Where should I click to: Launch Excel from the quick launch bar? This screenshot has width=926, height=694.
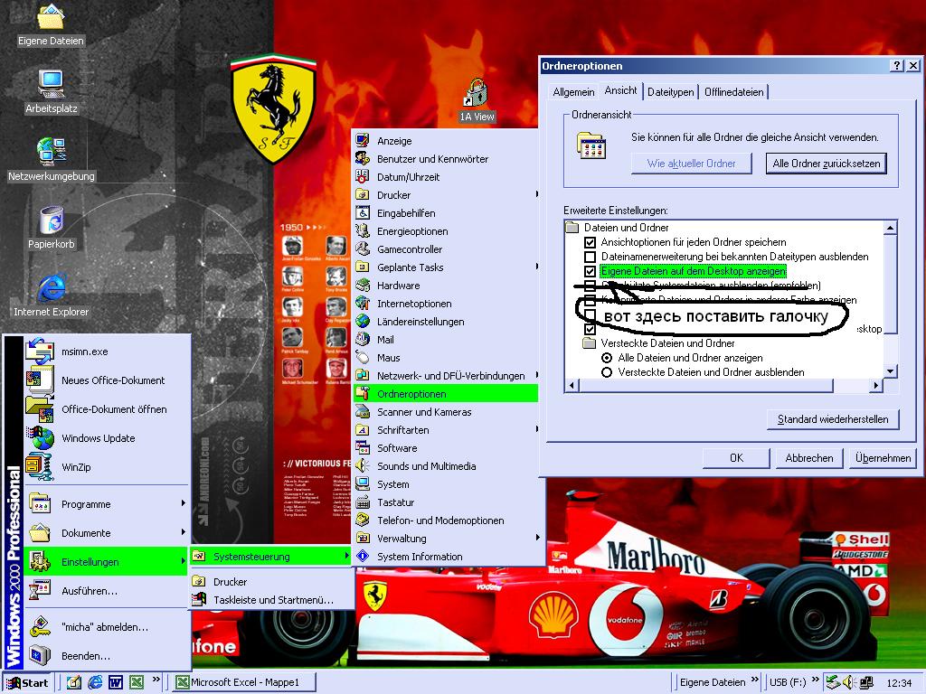coord(137,682)
